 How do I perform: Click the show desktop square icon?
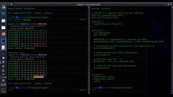click(3, 91)
